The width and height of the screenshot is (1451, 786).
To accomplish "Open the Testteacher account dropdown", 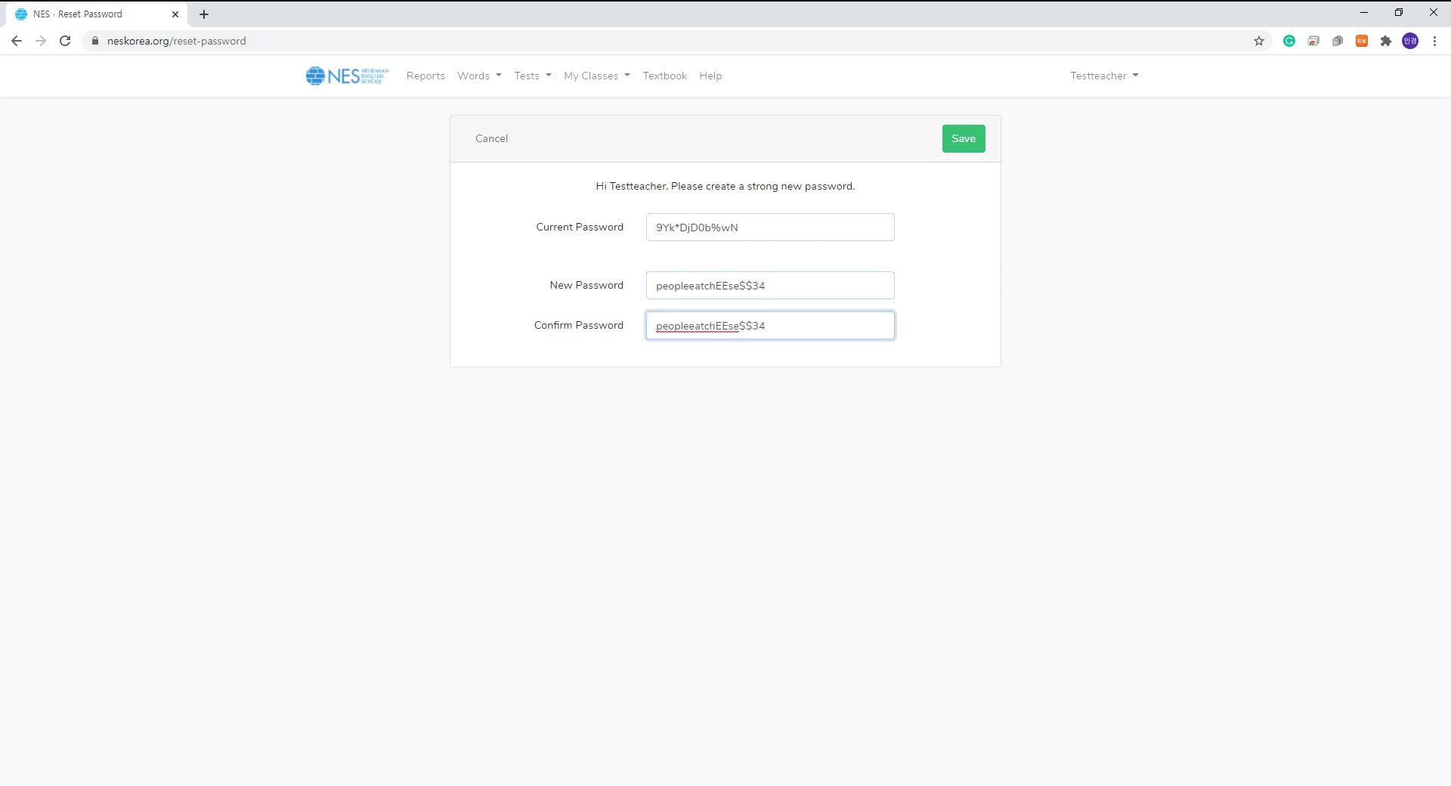I will (1104, 76).
